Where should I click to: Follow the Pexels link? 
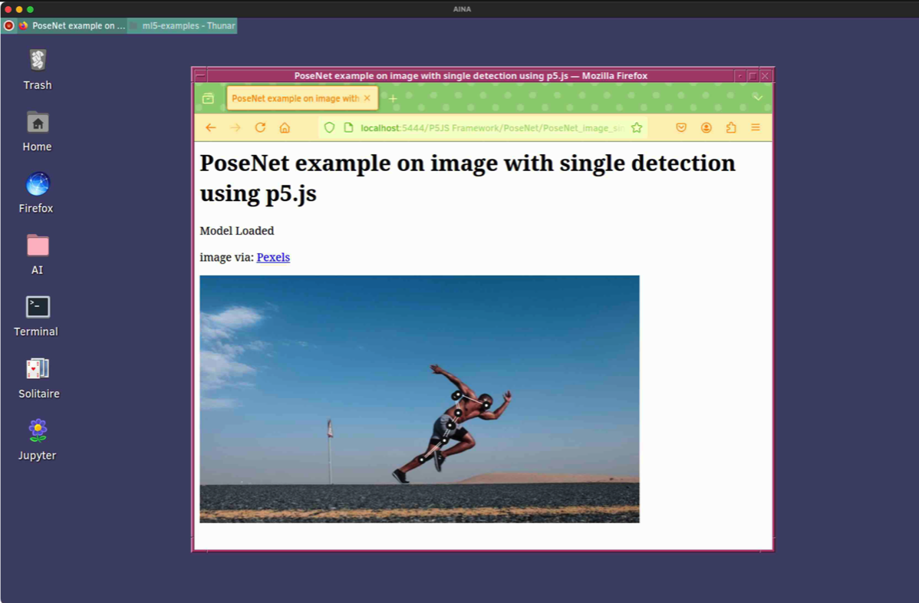tap(273, 257)
